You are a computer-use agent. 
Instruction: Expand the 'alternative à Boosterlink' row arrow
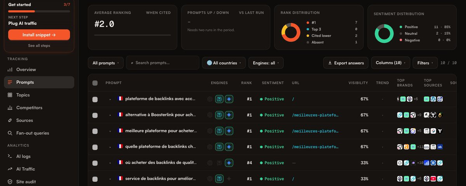110,115
